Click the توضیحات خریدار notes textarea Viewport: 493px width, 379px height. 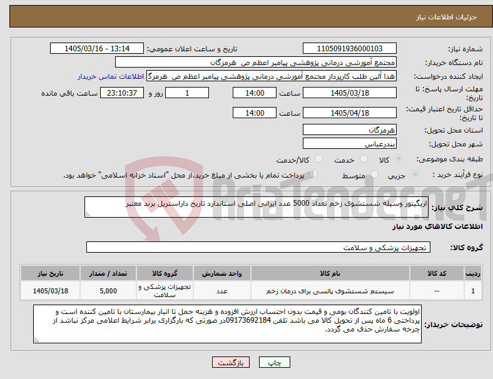[227, 324]
